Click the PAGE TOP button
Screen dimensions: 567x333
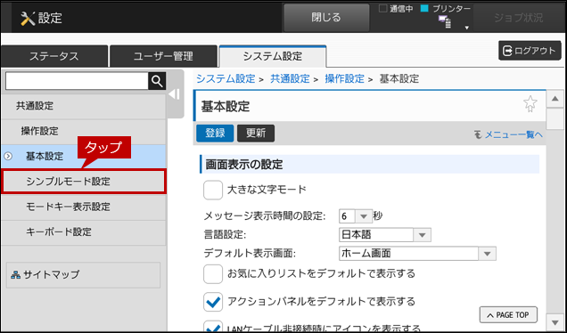[508, 315]
